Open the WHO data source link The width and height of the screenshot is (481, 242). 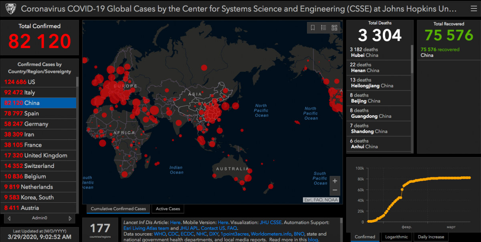point(159,234)
